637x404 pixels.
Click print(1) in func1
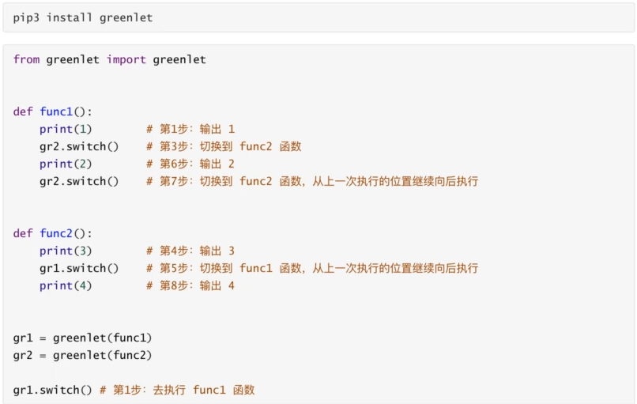click(66, 129)
